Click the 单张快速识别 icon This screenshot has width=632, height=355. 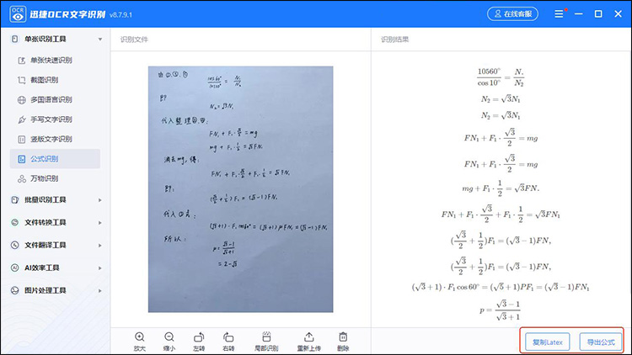click(x=22, y=61)
